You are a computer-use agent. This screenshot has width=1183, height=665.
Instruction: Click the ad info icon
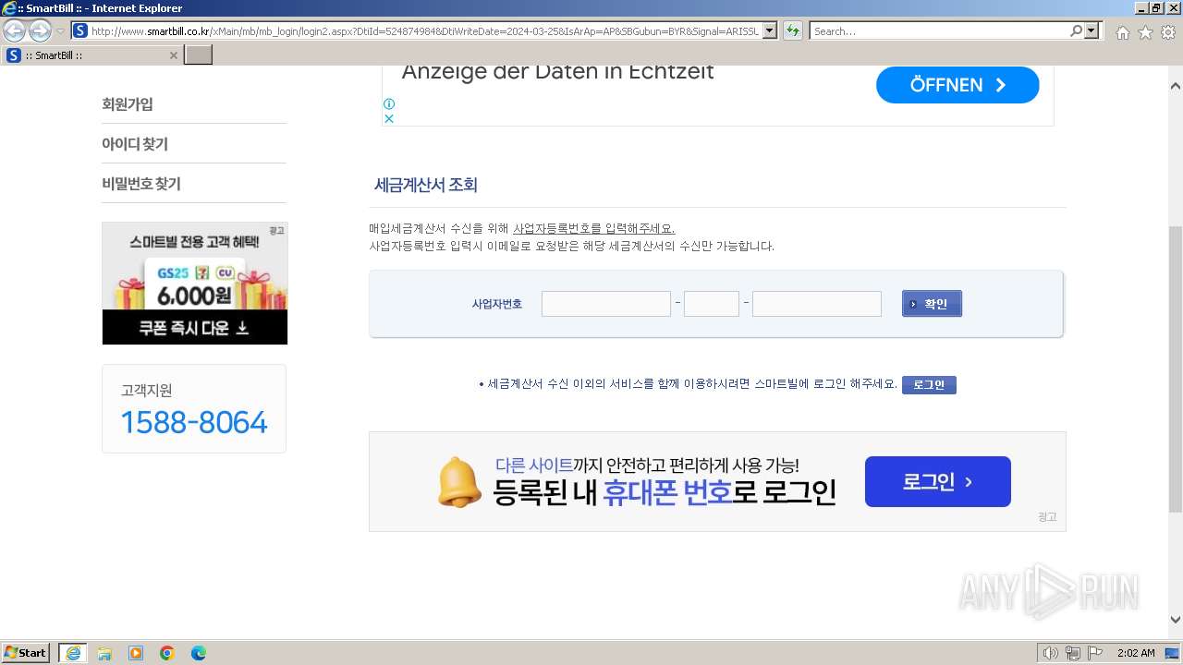[389, 104]
